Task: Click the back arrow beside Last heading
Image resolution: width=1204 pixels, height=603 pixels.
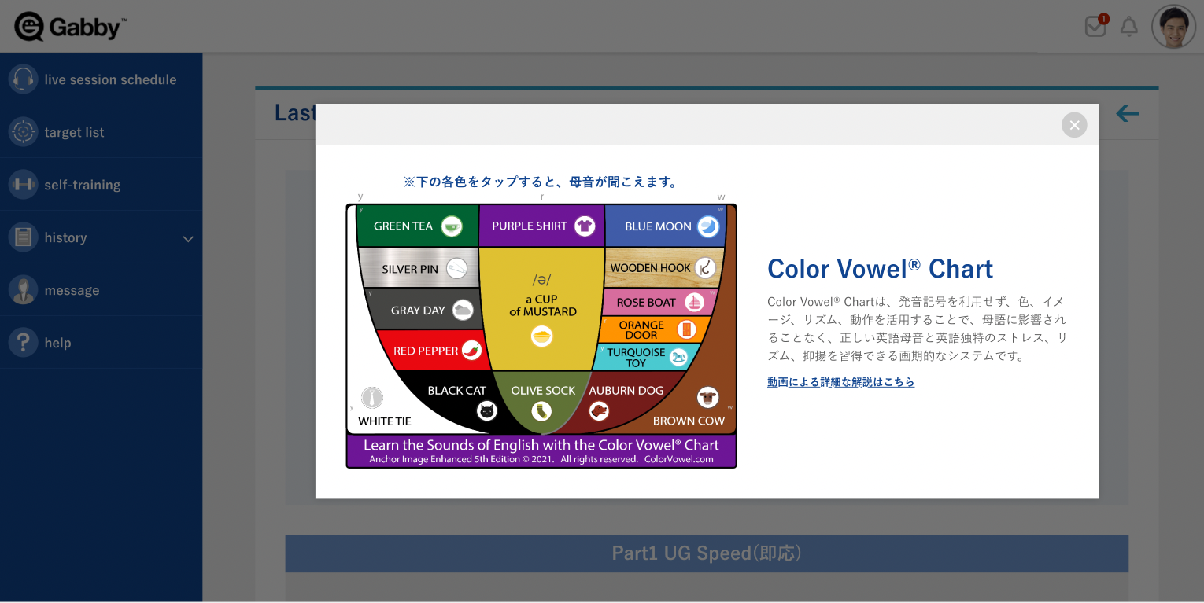Action: (1128, 114)
